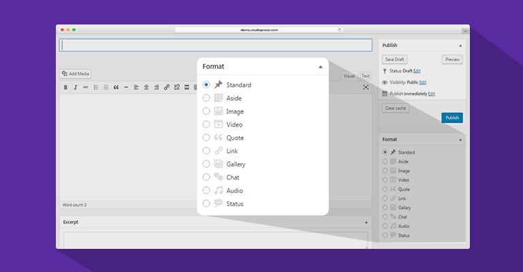Viewport: 523px width, 272px height.
Task: Collapse the sidebar Format panel arrow
Action: tap(460, 140)
